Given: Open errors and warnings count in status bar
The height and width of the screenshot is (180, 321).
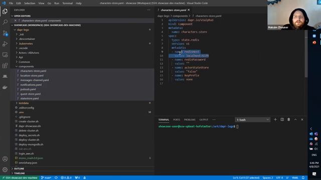Looking at the screenshot, I should [66, 178].
